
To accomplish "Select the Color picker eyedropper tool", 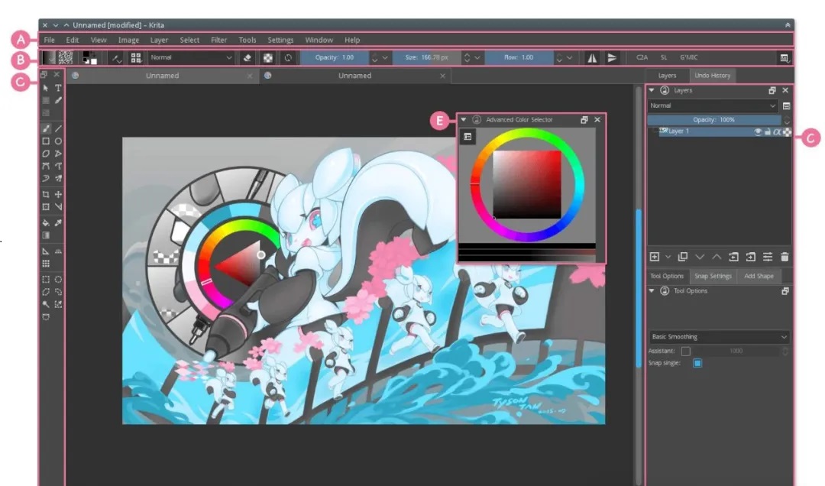I will 58,223.
